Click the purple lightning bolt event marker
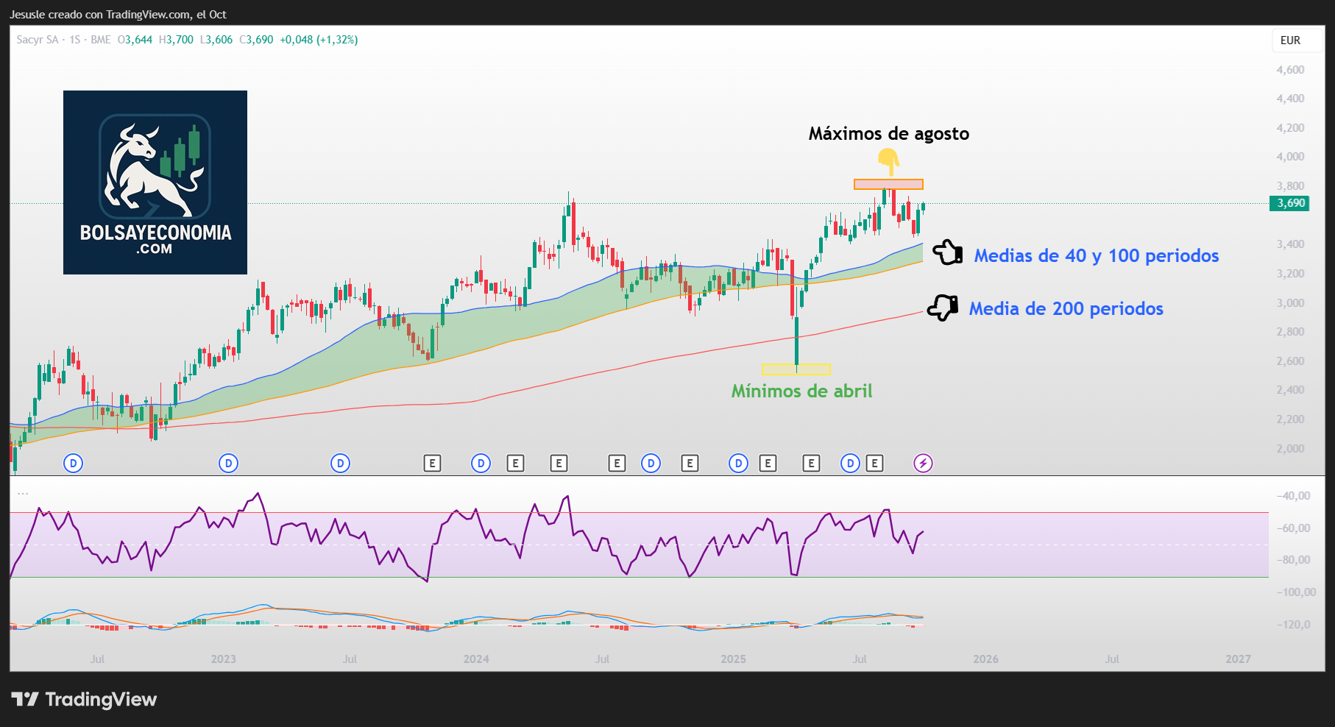 [x=923, y=463]
